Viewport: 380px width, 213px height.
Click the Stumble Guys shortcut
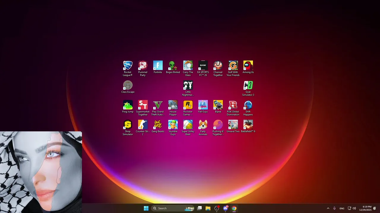tap(173, 128)
